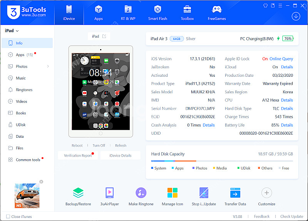Screen dimensions: 308x221
Task: Click the serial number DMPCF07CLMPF
Action: click(200, 109)
